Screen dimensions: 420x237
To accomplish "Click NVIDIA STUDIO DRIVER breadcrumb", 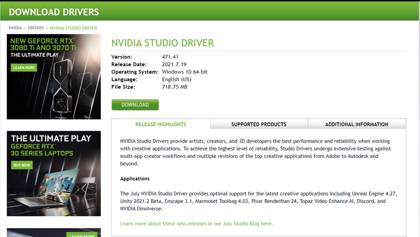I will click(x=73, y=28).
